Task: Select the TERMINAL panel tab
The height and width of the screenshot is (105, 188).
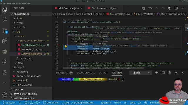Action: click(117, 73)
